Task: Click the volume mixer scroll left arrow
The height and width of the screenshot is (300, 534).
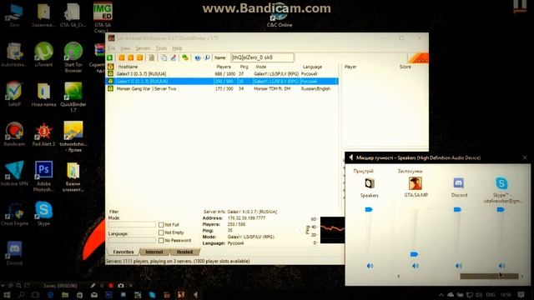Action: tap(399, 276)
